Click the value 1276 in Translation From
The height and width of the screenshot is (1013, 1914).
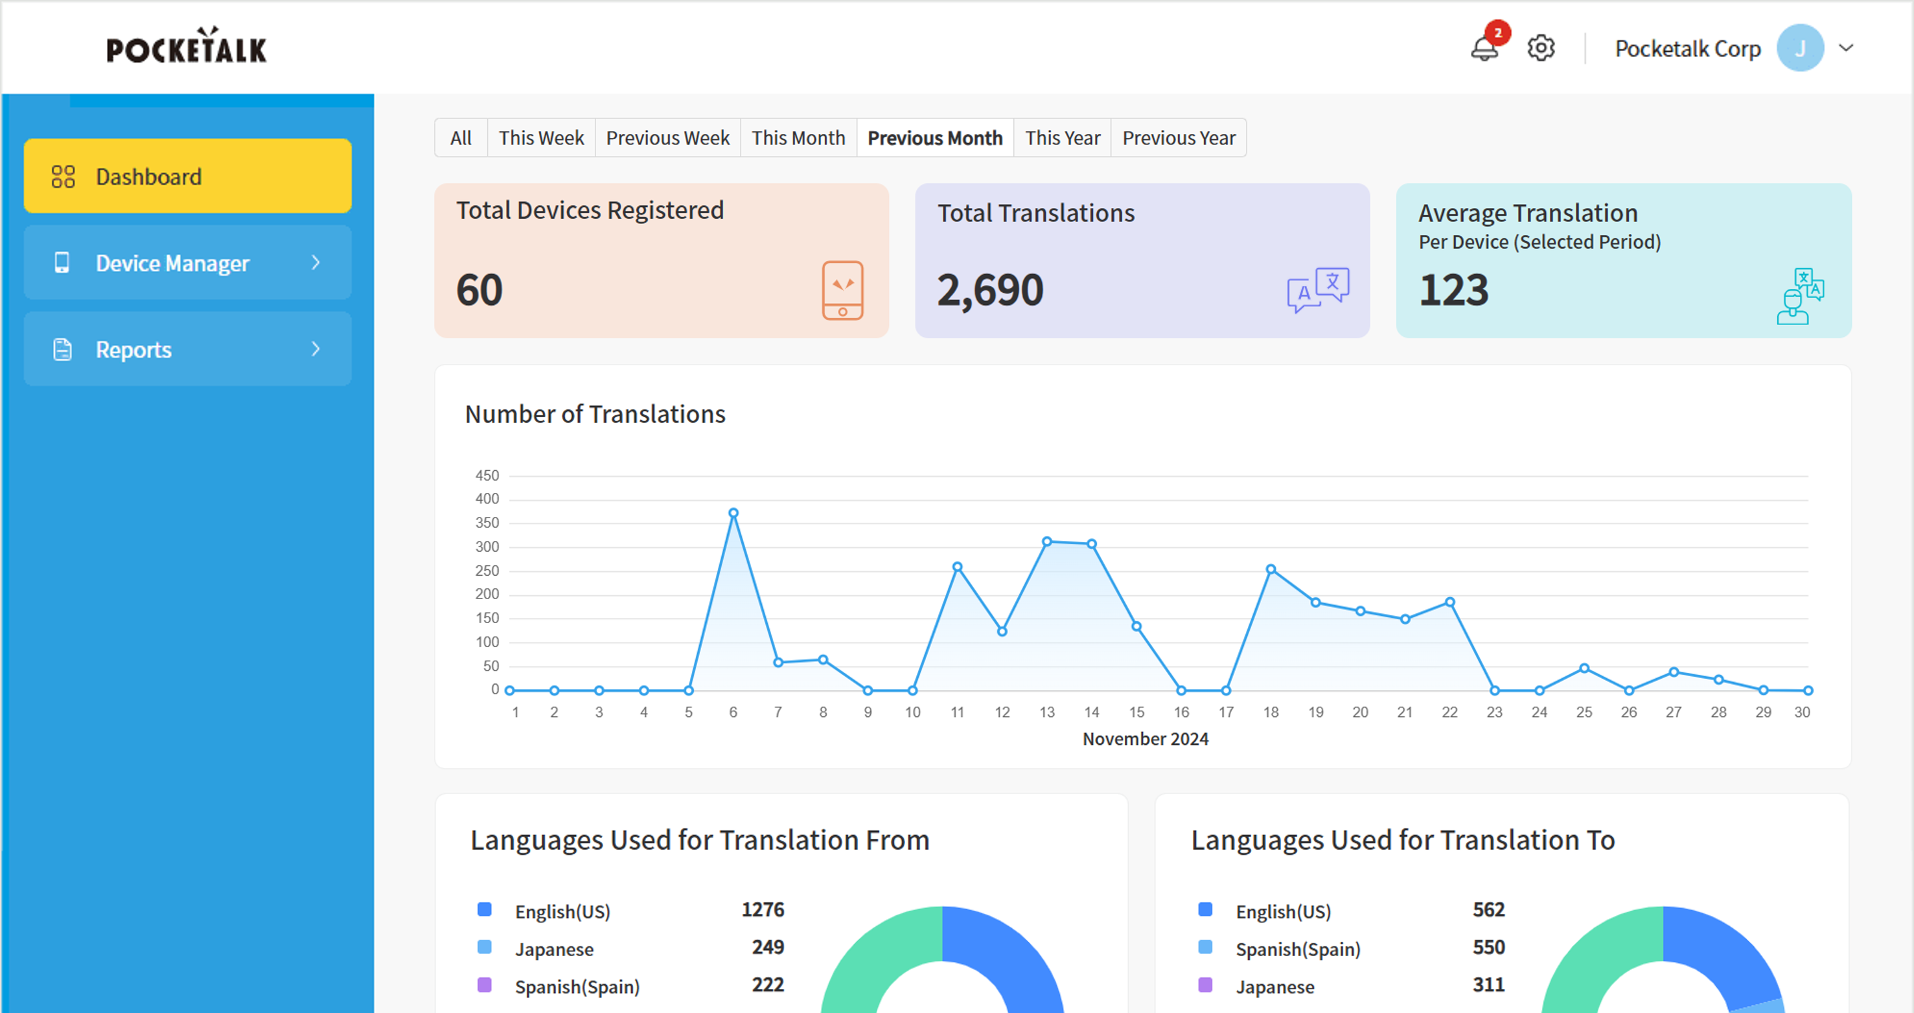[x=763, y=909]
